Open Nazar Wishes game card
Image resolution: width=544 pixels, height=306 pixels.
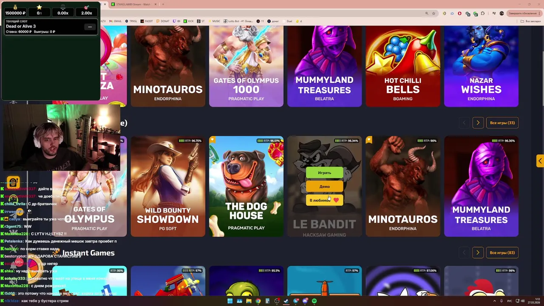point(481,66)
